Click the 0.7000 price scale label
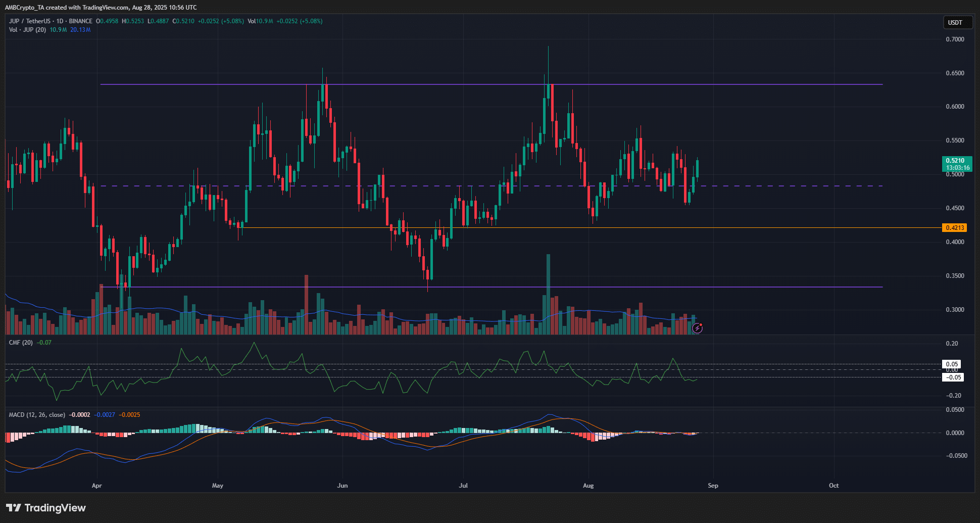Screen dimensions: 980x523 [955, 39]
